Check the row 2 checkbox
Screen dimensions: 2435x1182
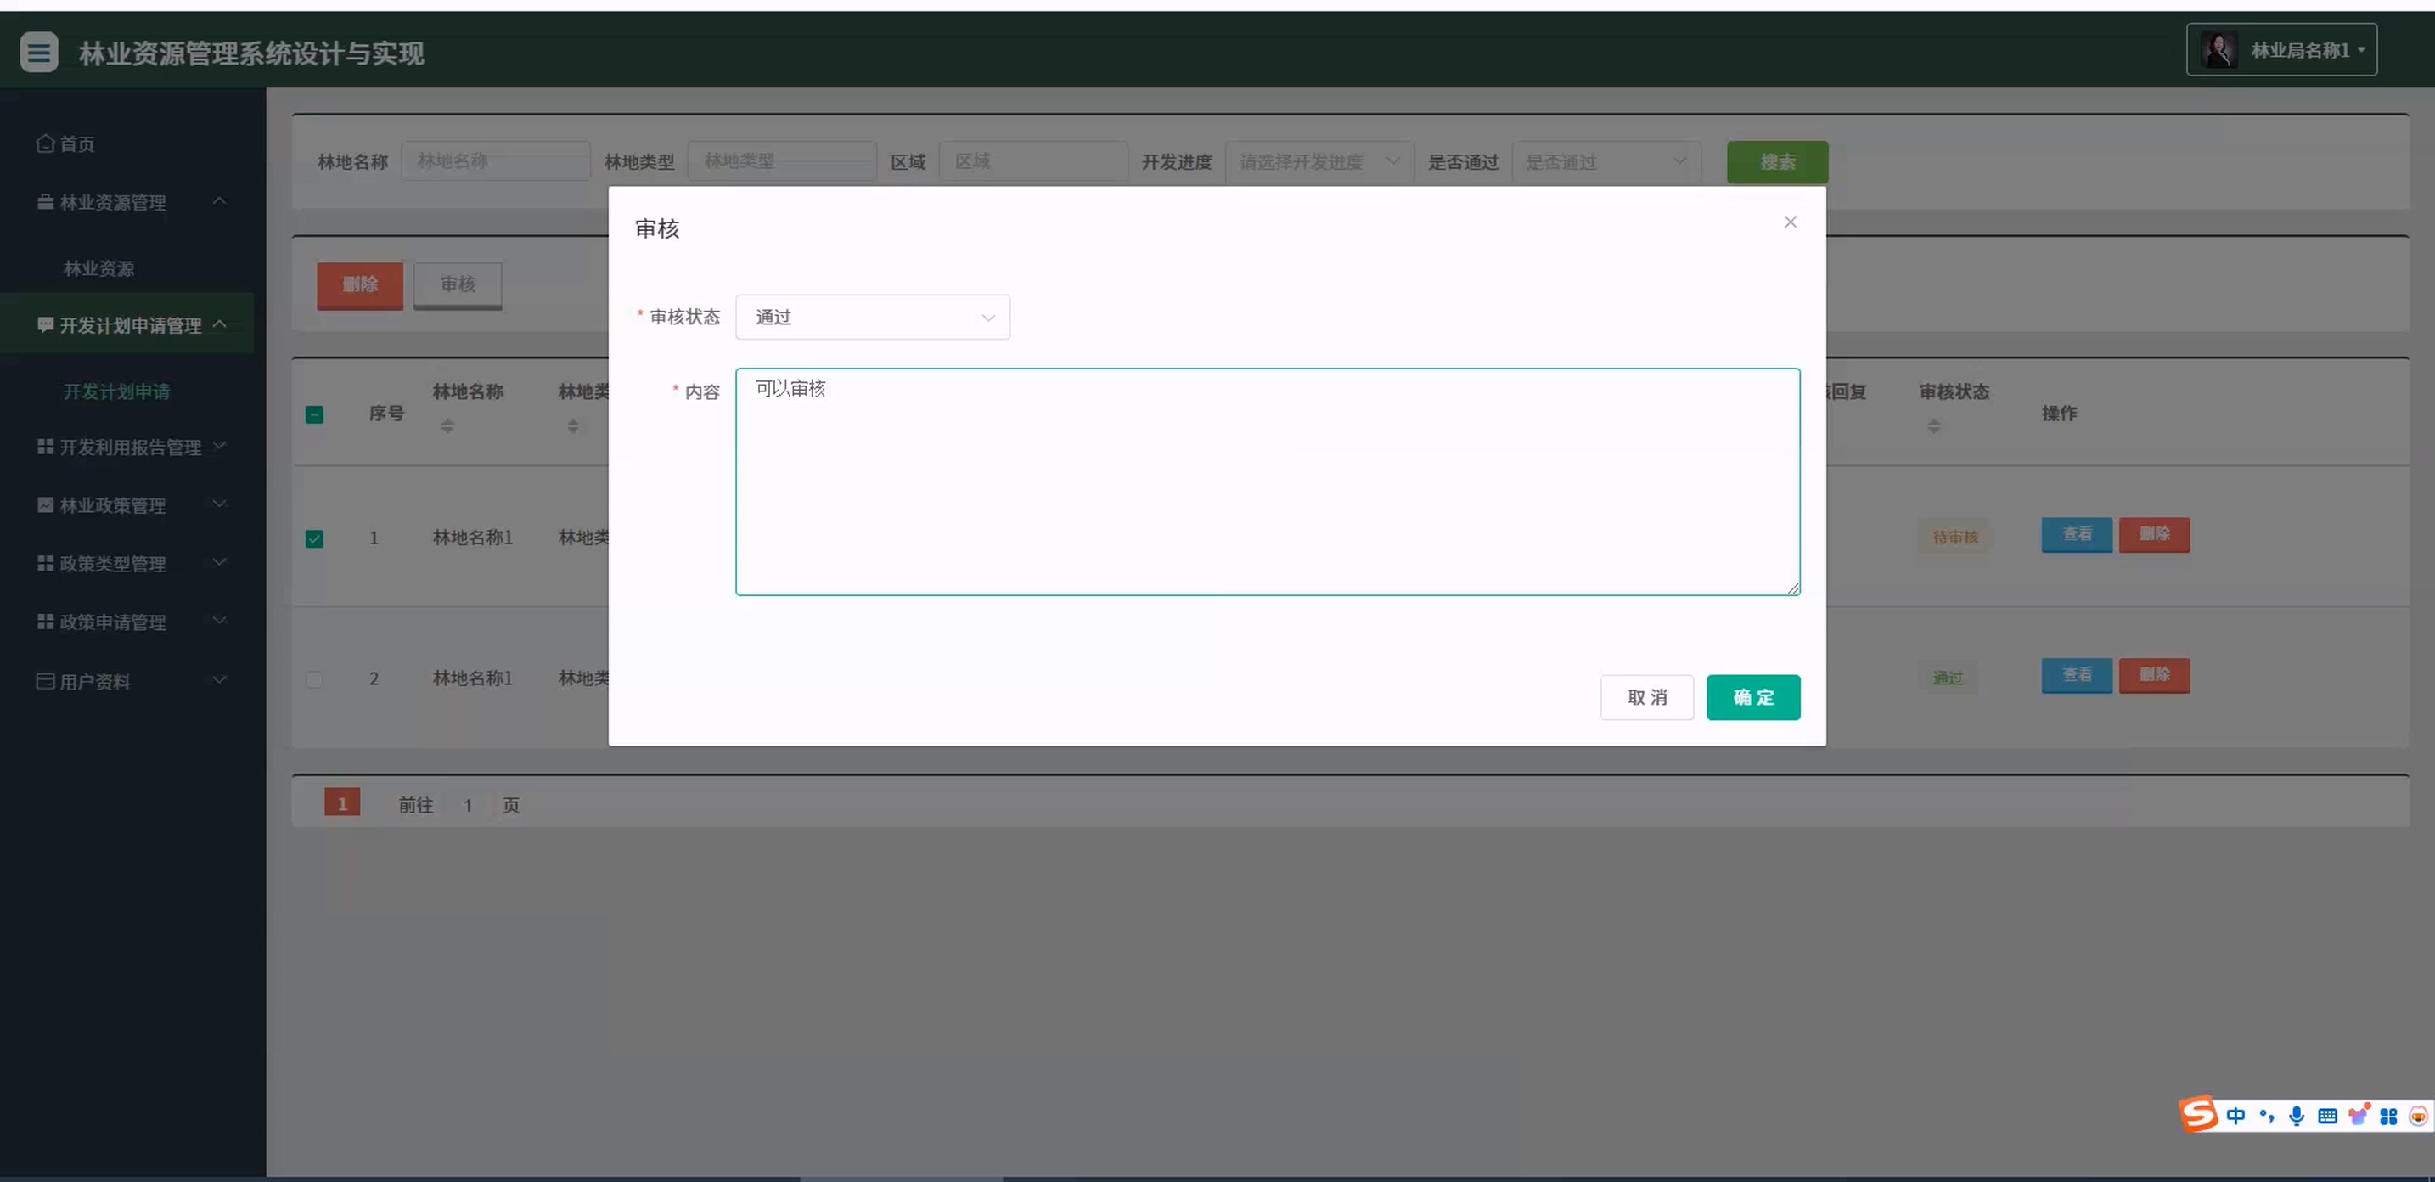point(315,679)
